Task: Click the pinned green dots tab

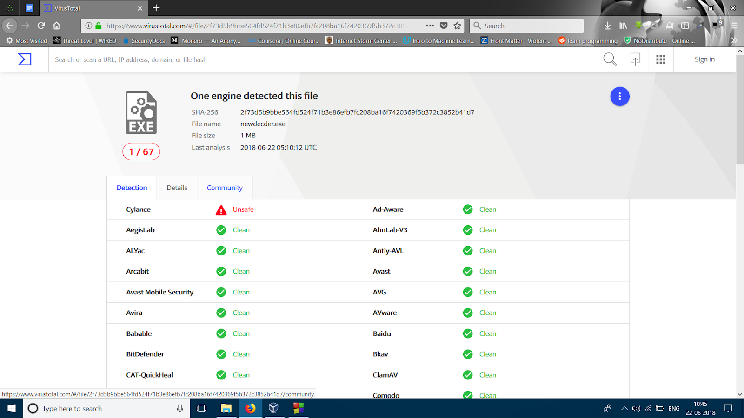Action: point(10,8)
